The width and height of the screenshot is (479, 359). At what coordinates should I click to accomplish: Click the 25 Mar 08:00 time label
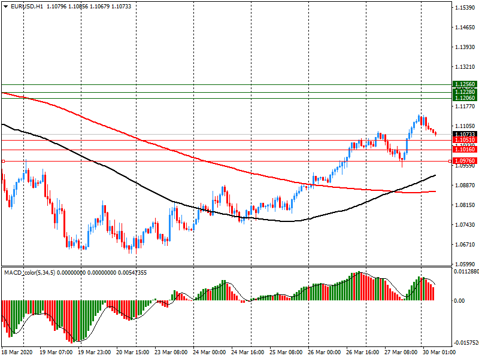[x=286, y=352]
